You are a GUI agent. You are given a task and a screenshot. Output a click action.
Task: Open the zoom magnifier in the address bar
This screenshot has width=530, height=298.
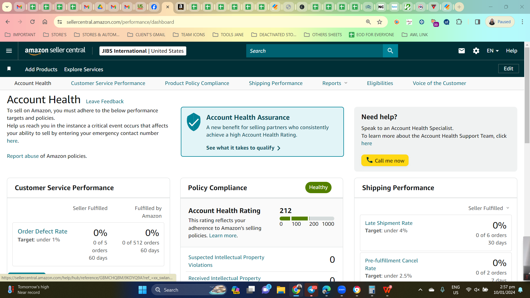coord(368,22)
